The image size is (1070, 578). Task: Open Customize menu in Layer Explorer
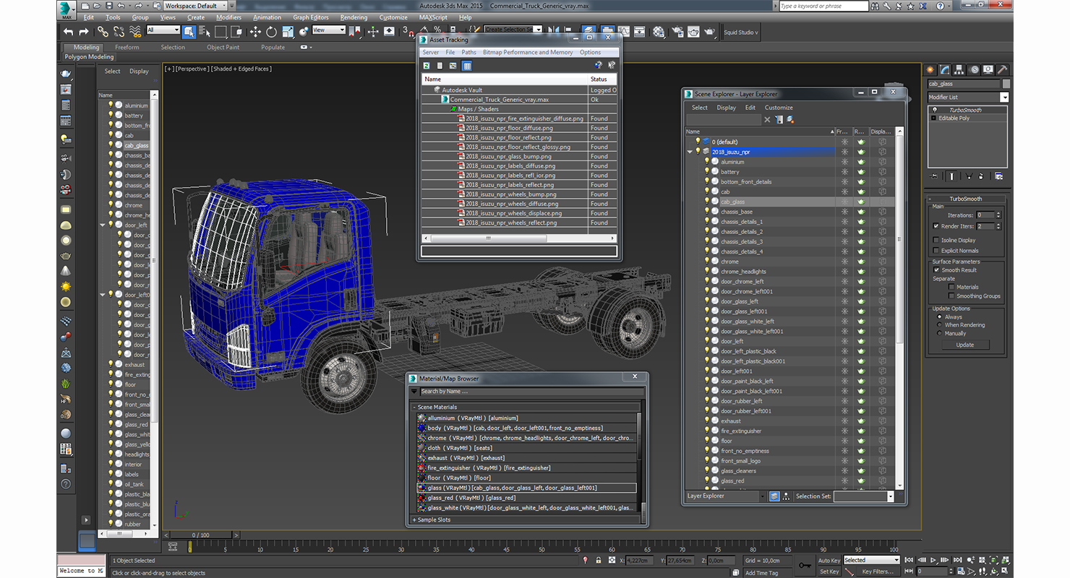(x=779, y=108)
